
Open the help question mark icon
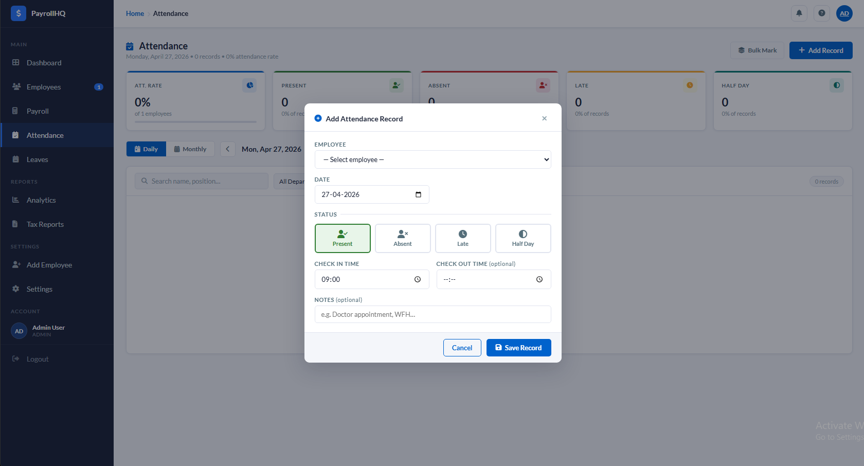(821, 13)
